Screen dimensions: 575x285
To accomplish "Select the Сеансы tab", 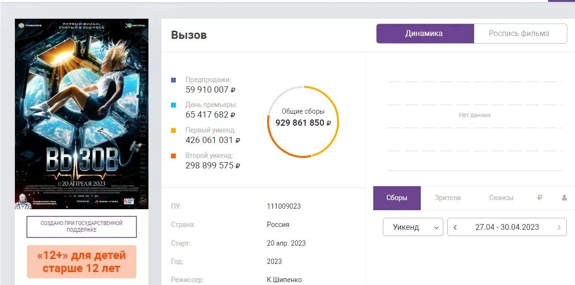I will [x=501, y=198].
